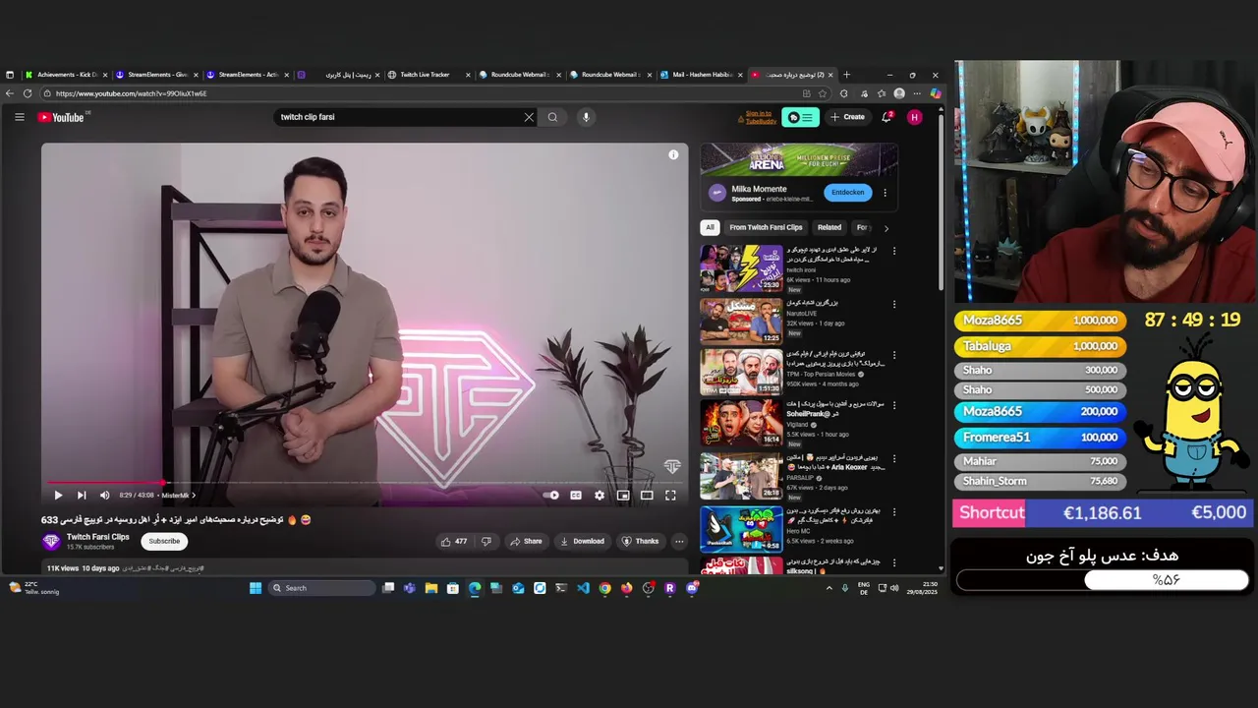
Task: Open Twitch Farsi Clips channel name link
Action: point(98,537)
